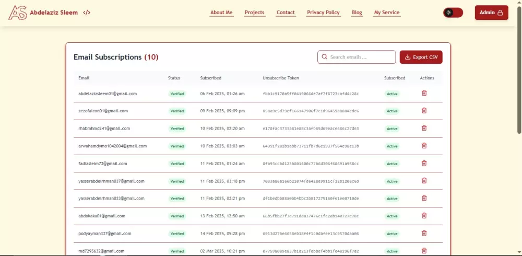Select the email yasserabdelrhman037@gmail.com
Image resolution: width=522 pixels, height=256 pixels.
112,181
